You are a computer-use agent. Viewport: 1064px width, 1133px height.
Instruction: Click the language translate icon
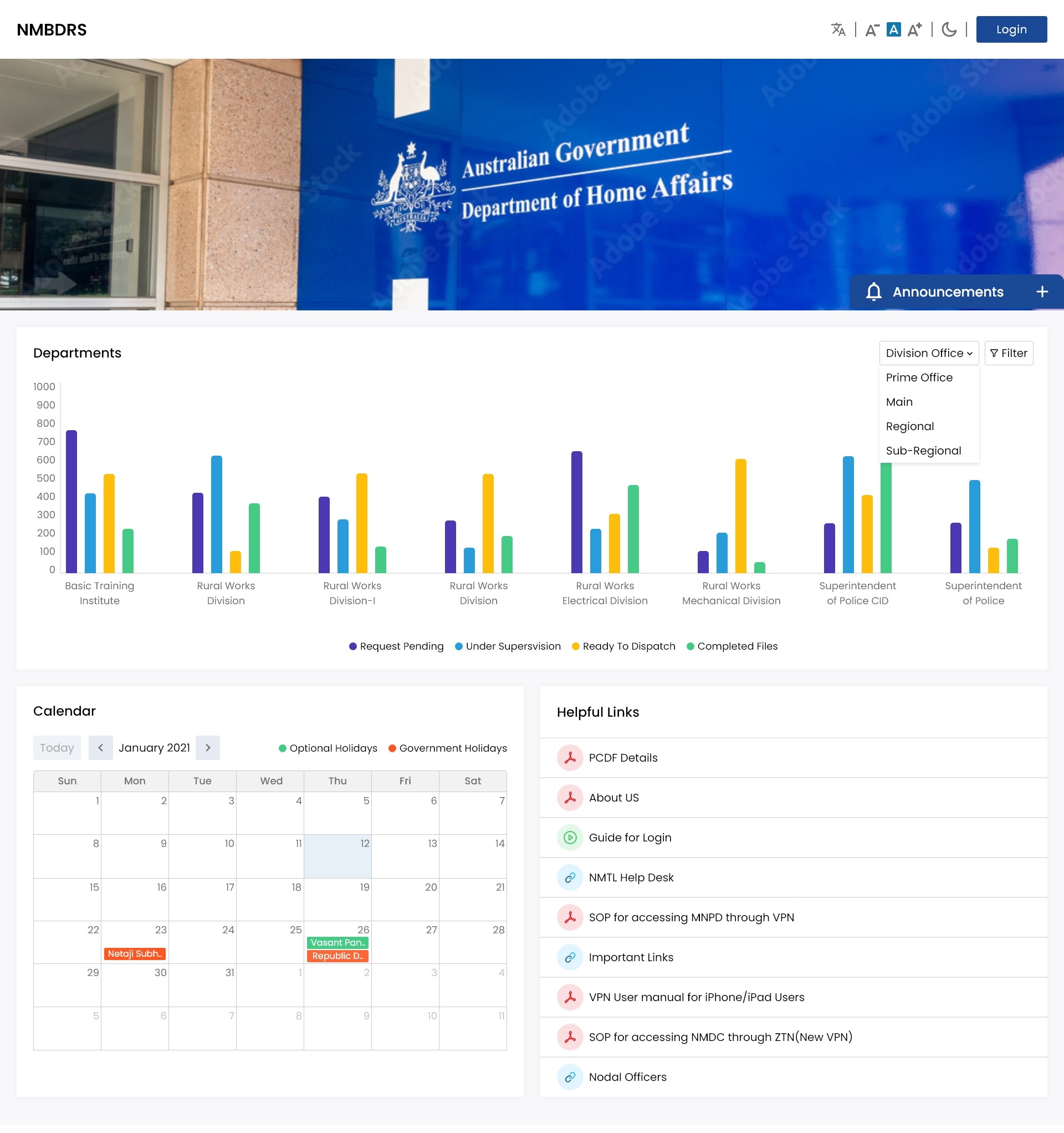tap(838, 29)
